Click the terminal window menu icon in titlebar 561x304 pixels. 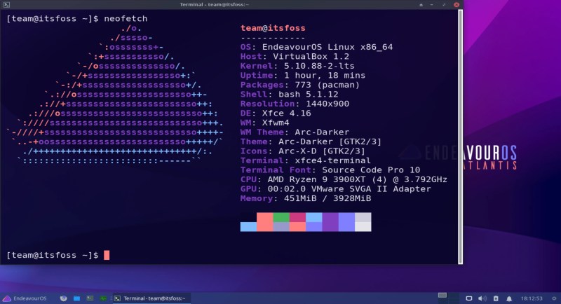click(6, 4)
